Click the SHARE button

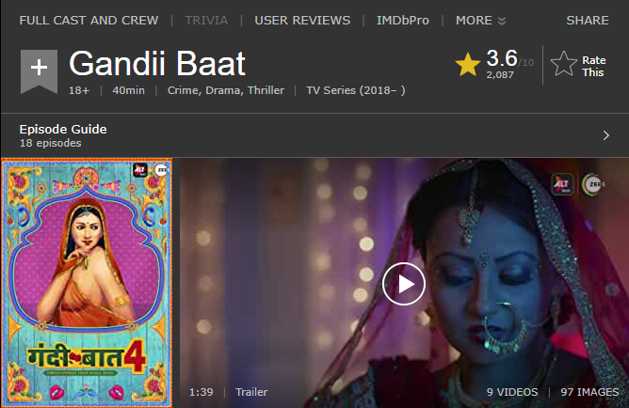click(588, 21)
